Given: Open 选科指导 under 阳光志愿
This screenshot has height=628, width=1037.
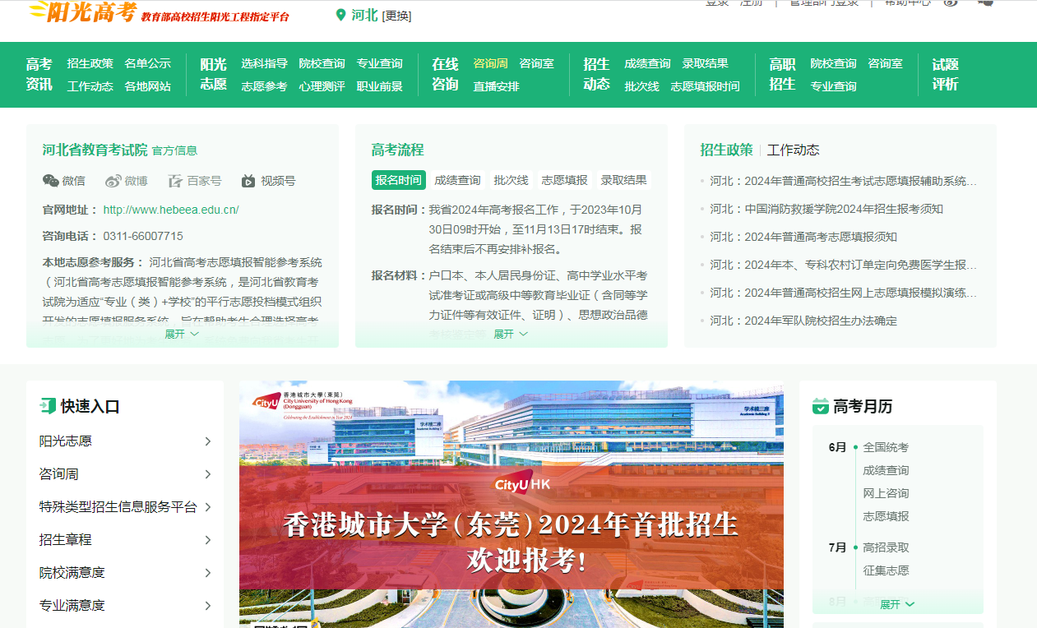Looking at the screenshot, I should [265, 63].
